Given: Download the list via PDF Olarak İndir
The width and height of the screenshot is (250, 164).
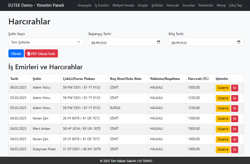Looking at the screenshot, I should tap(41, 54).
